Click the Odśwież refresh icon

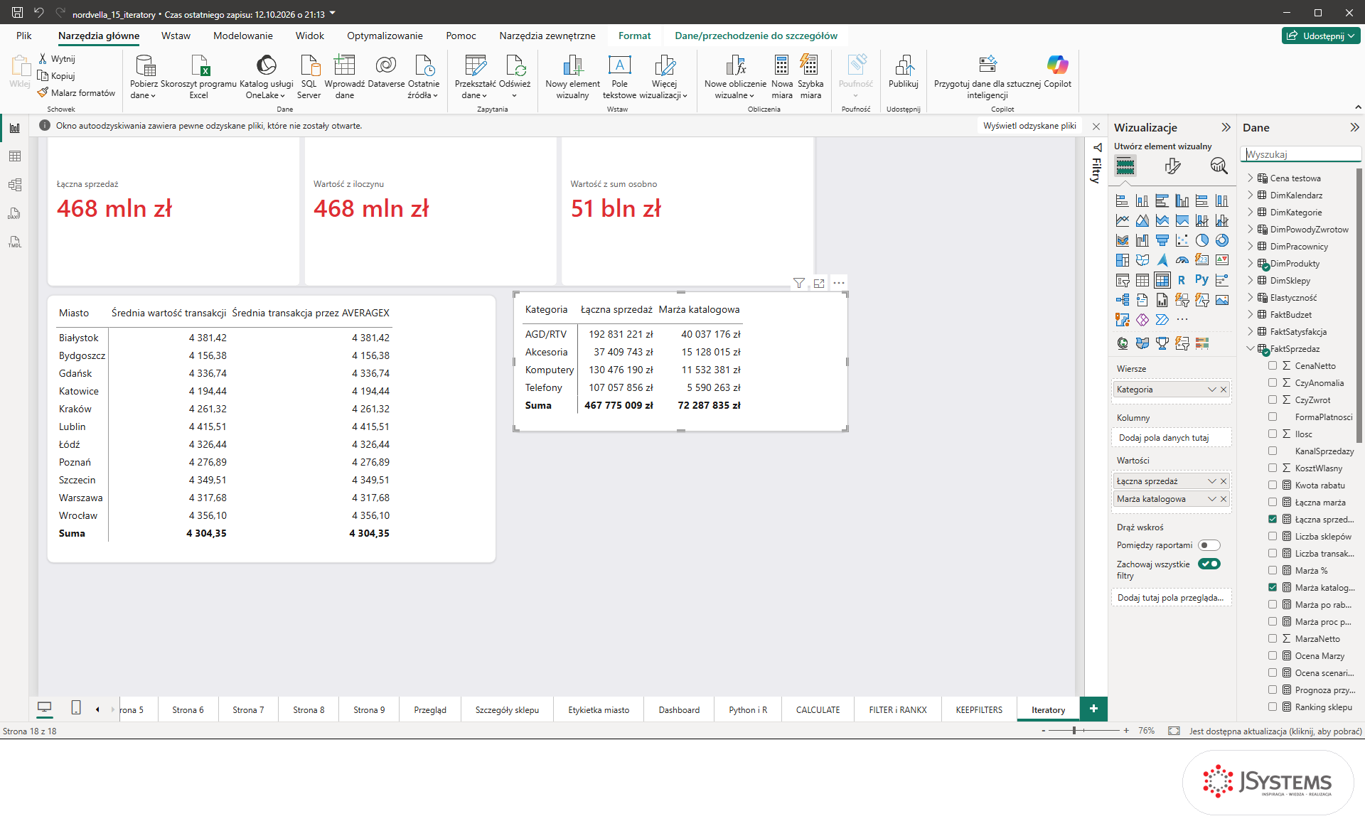point(515,76)
